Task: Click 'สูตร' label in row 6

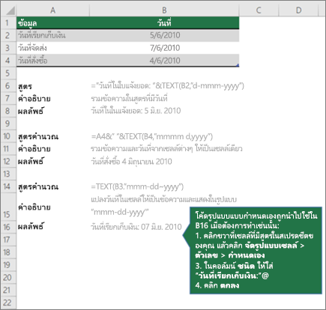Action: pos(25,86)
